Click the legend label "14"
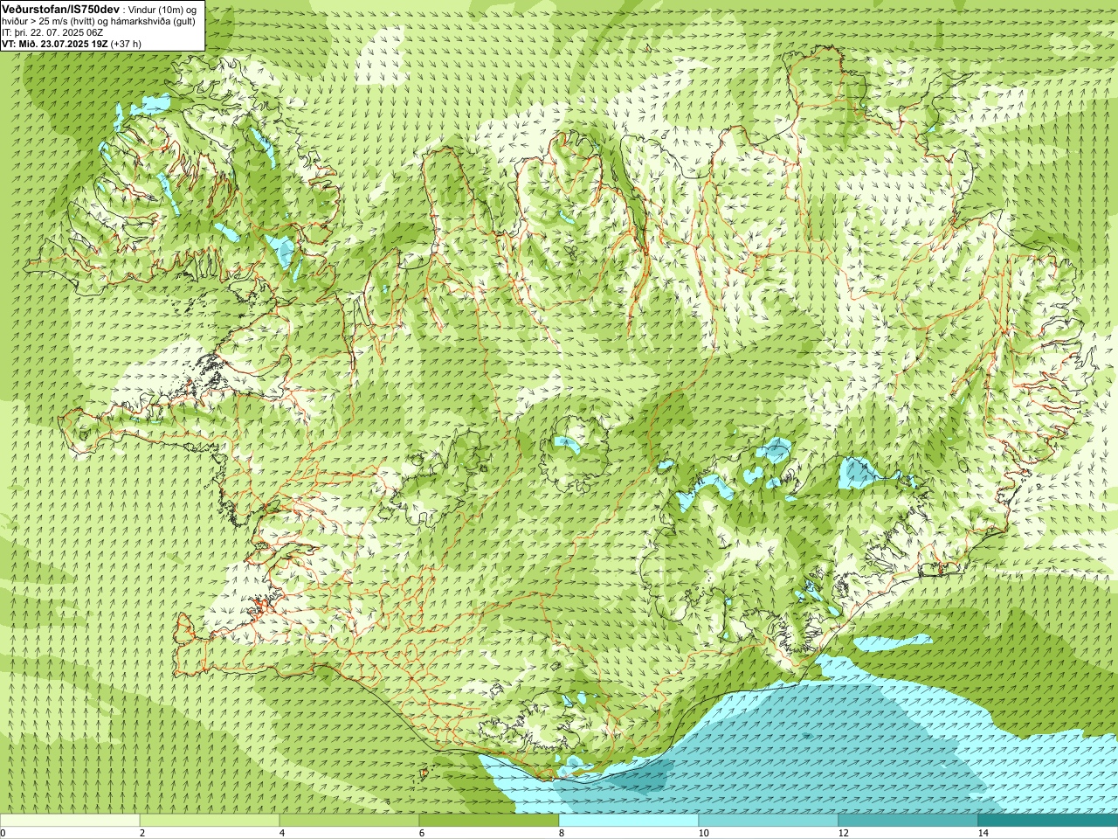The image size is (1118, 839). coord(983,833)
